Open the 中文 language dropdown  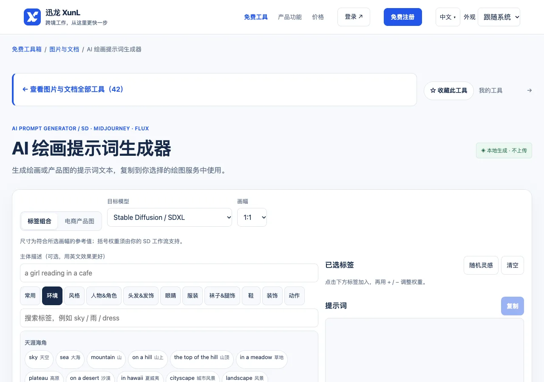(448, 17)
